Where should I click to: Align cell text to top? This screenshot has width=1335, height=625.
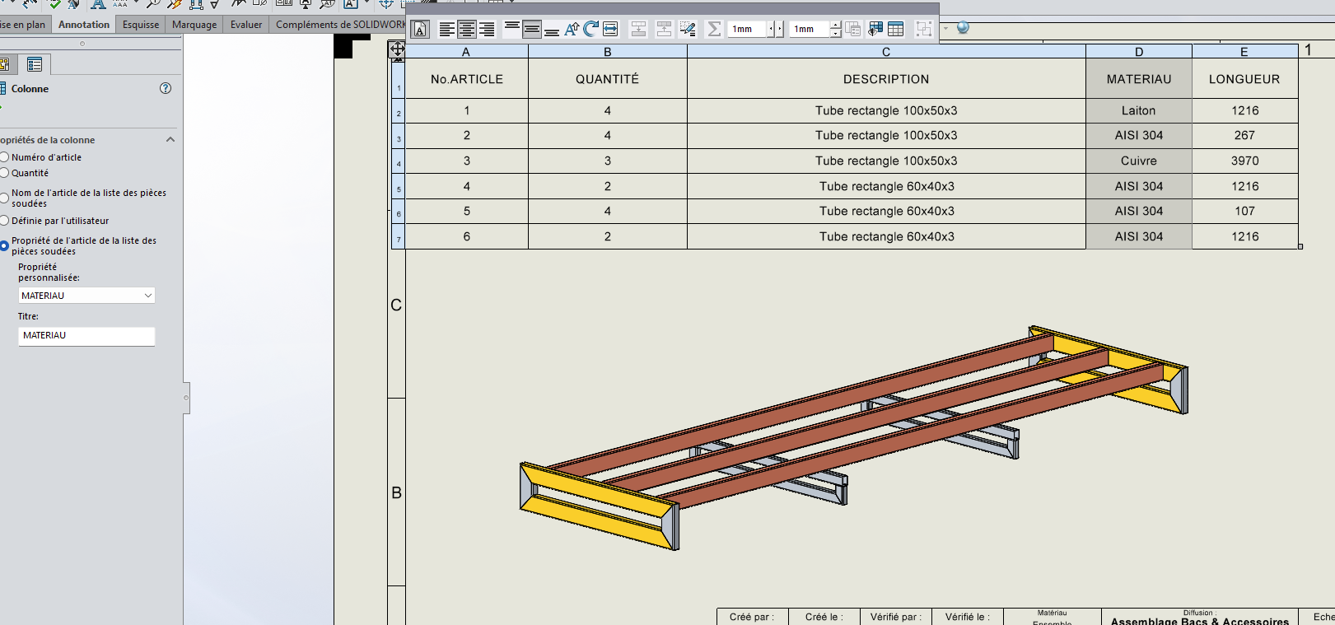pyautogui.click(x=511, y=30)
